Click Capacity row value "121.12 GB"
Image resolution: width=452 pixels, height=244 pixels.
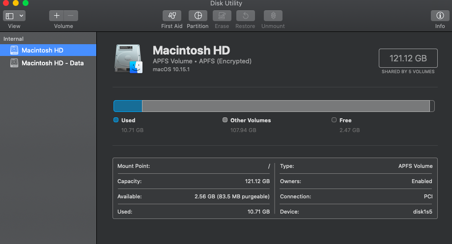[x=257, y=181]
